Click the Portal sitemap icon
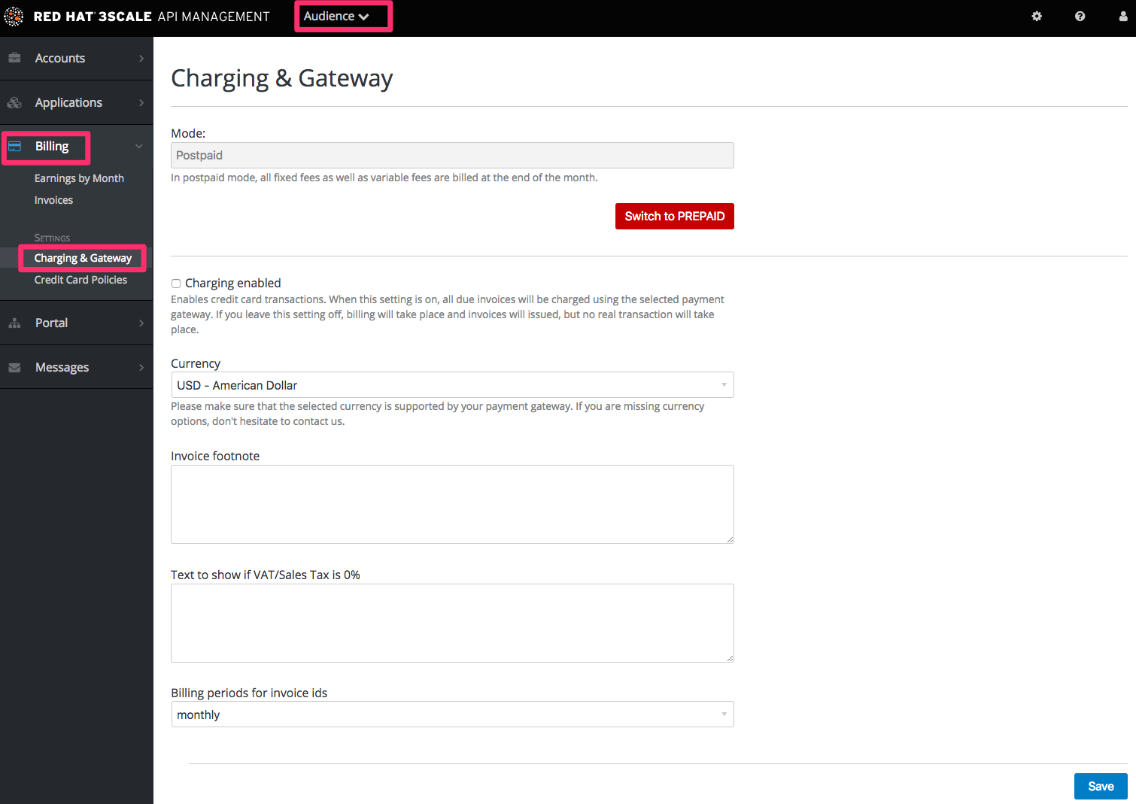 coord(14,323)
